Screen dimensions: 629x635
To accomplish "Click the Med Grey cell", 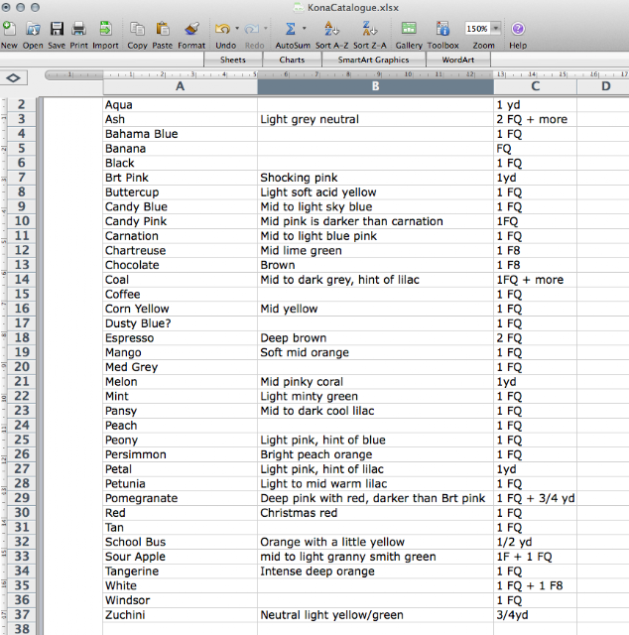I will [x=181, y=367].
